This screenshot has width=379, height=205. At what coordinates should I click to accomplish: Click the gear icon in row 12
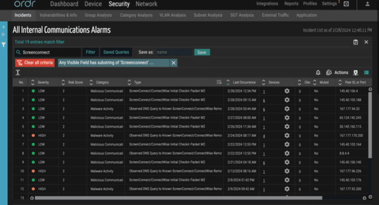click(287, 189)
